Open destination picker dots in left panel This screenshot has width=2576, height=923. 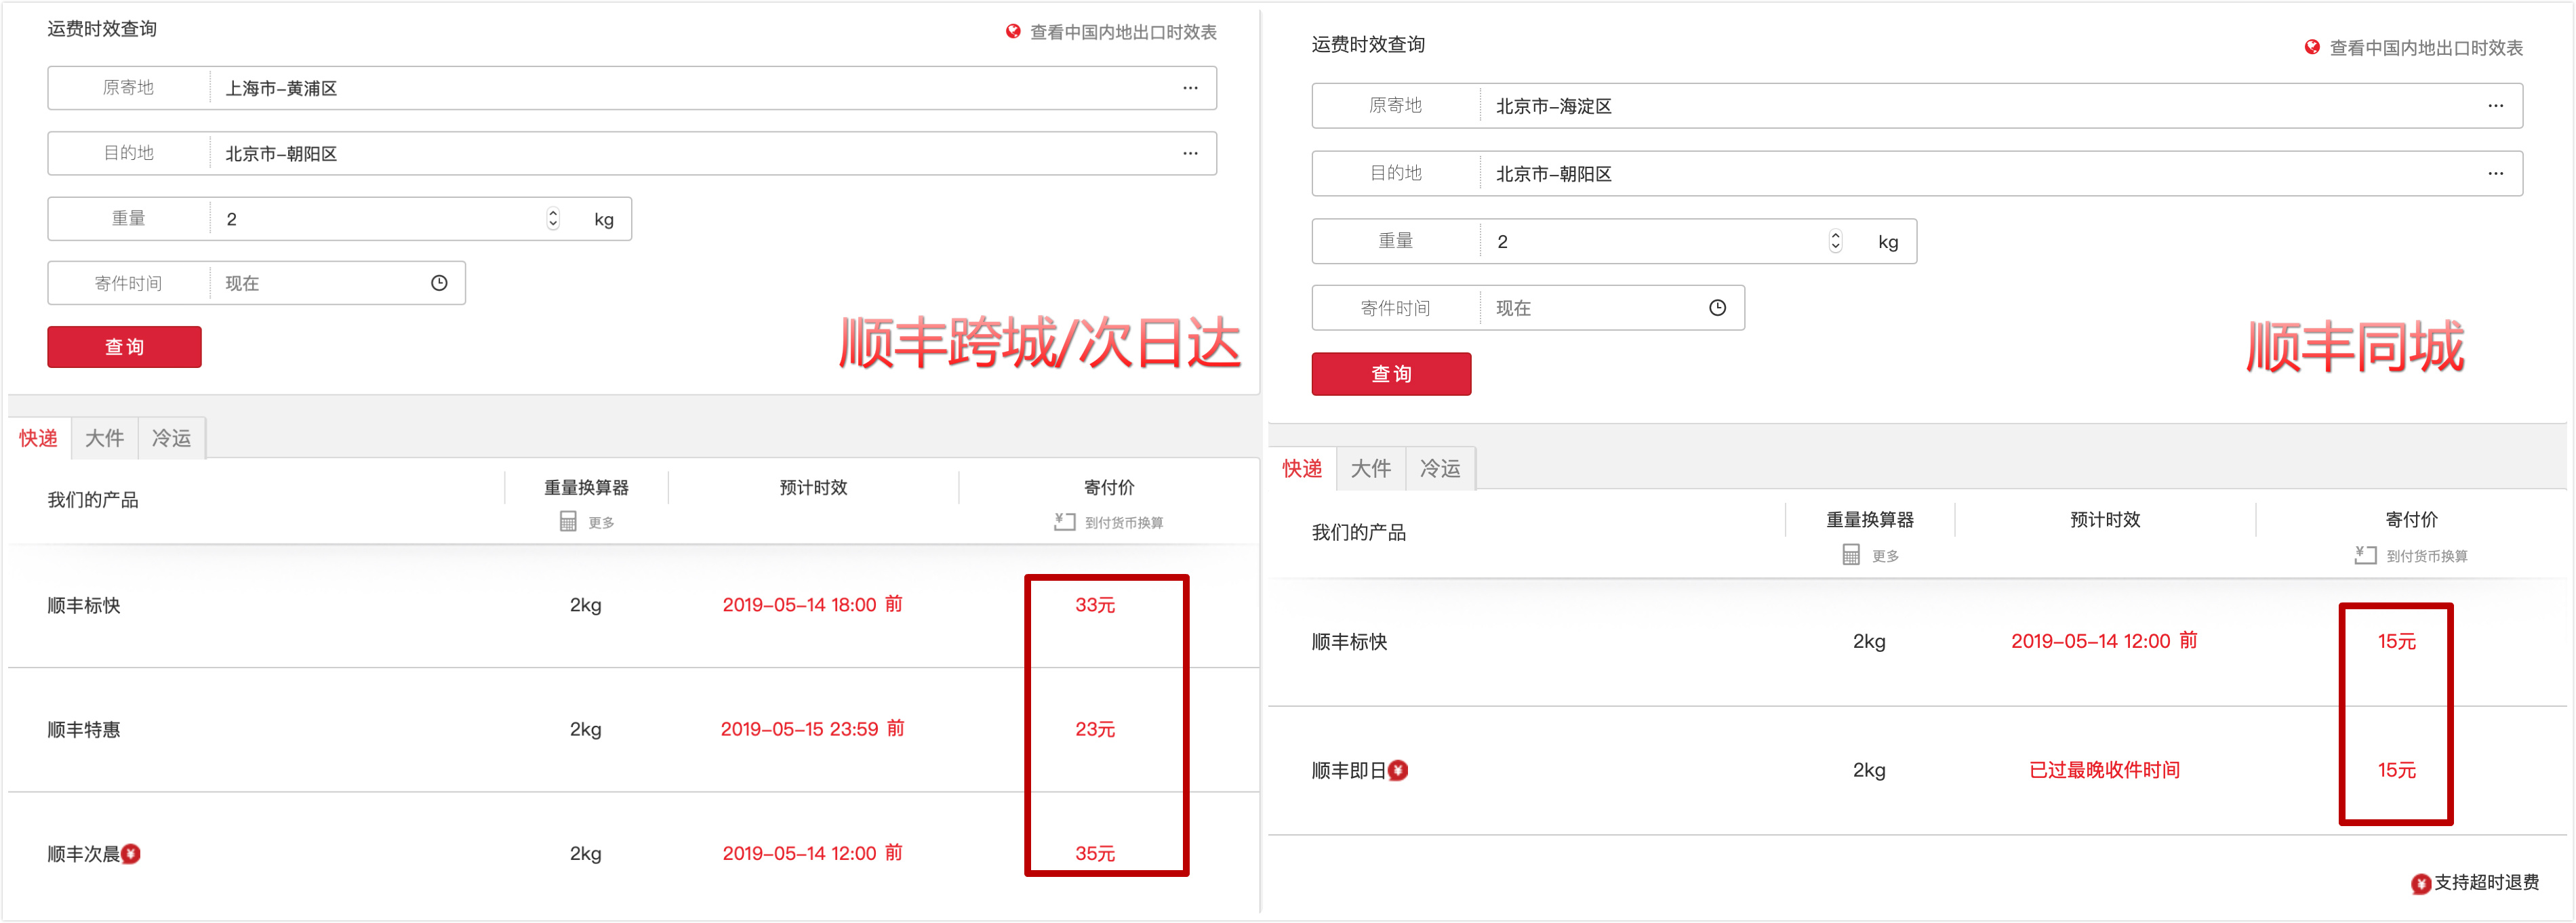click(1190, 154)
